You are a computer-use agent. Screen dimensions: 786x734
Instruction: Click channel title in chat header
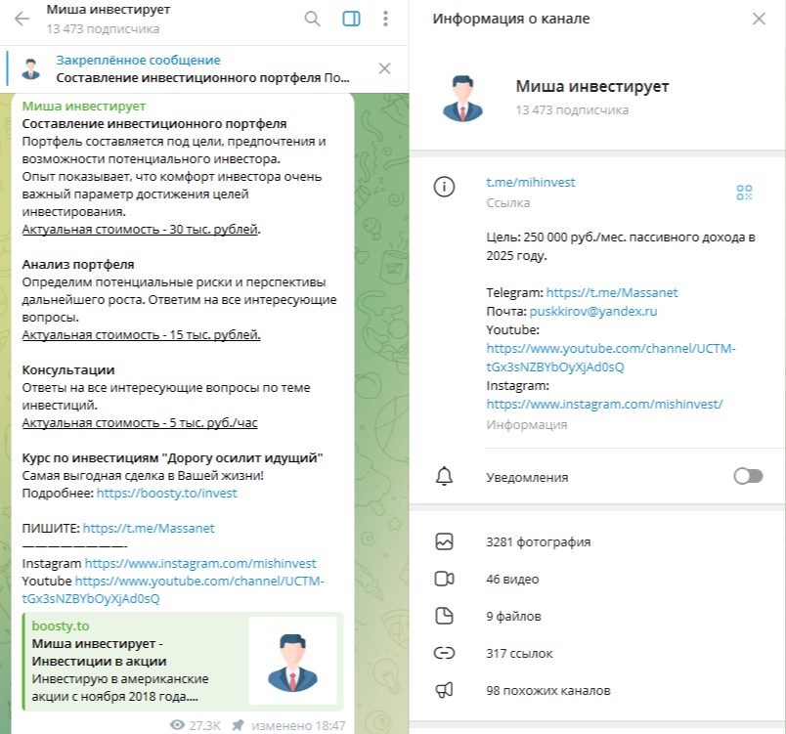tap(109, 10)
